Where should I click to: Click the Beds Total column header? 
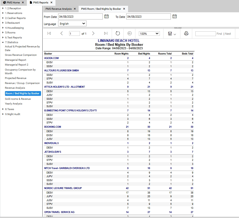187,54
